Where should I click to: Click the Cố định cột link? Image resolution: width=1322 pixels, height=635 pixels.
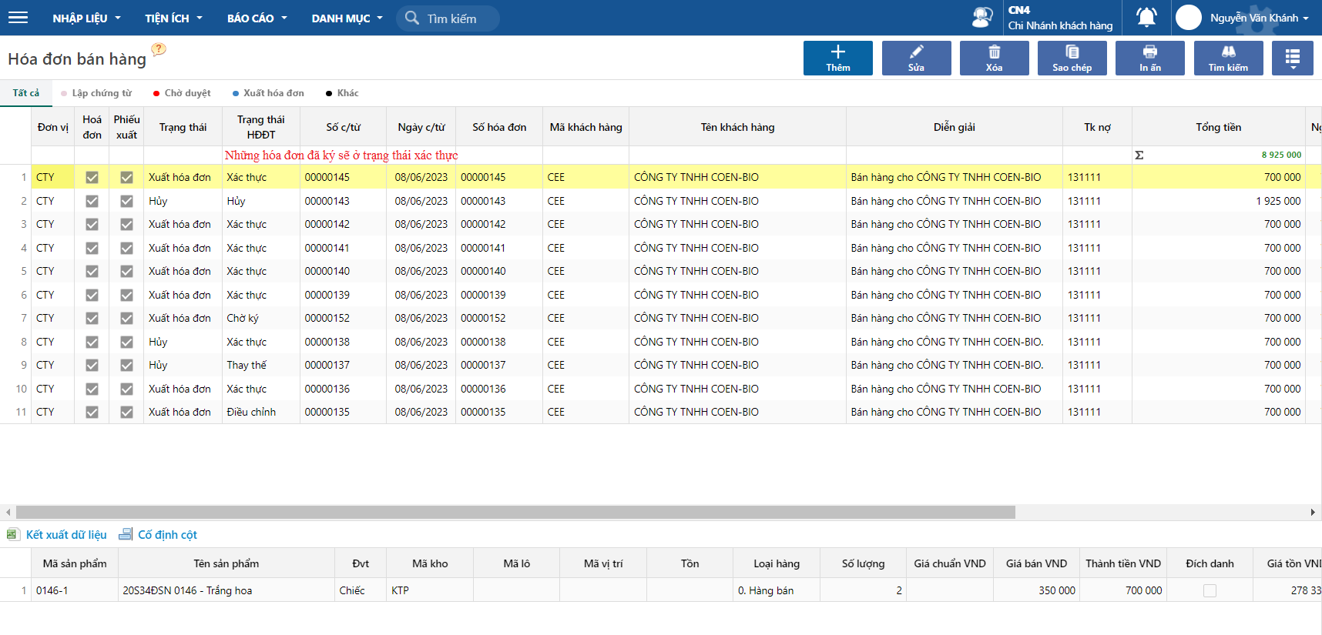pos(166,535)
